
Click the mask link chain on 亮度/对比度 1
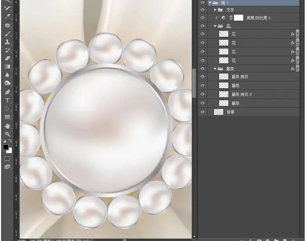pyautogui.click(x=231, y=18)
